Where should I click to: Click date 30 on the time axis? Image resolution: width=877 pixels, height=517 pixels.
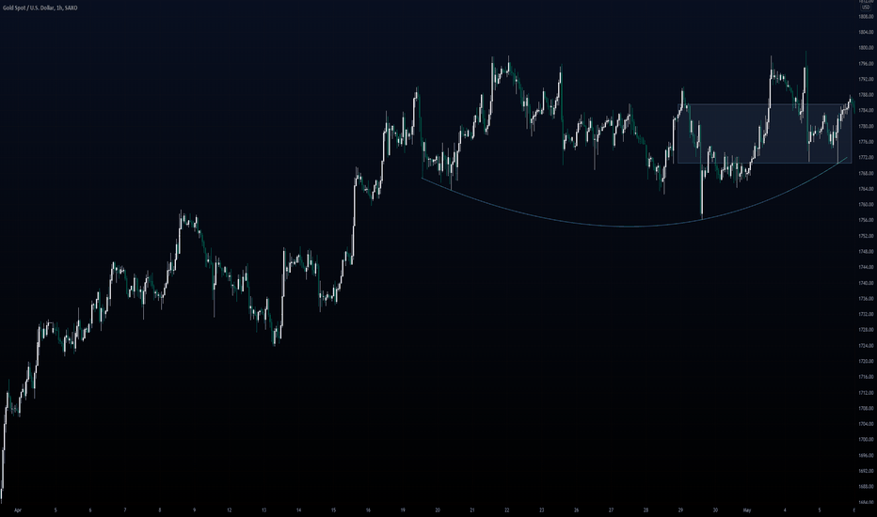pyautogui.click(x=715, y=509)
